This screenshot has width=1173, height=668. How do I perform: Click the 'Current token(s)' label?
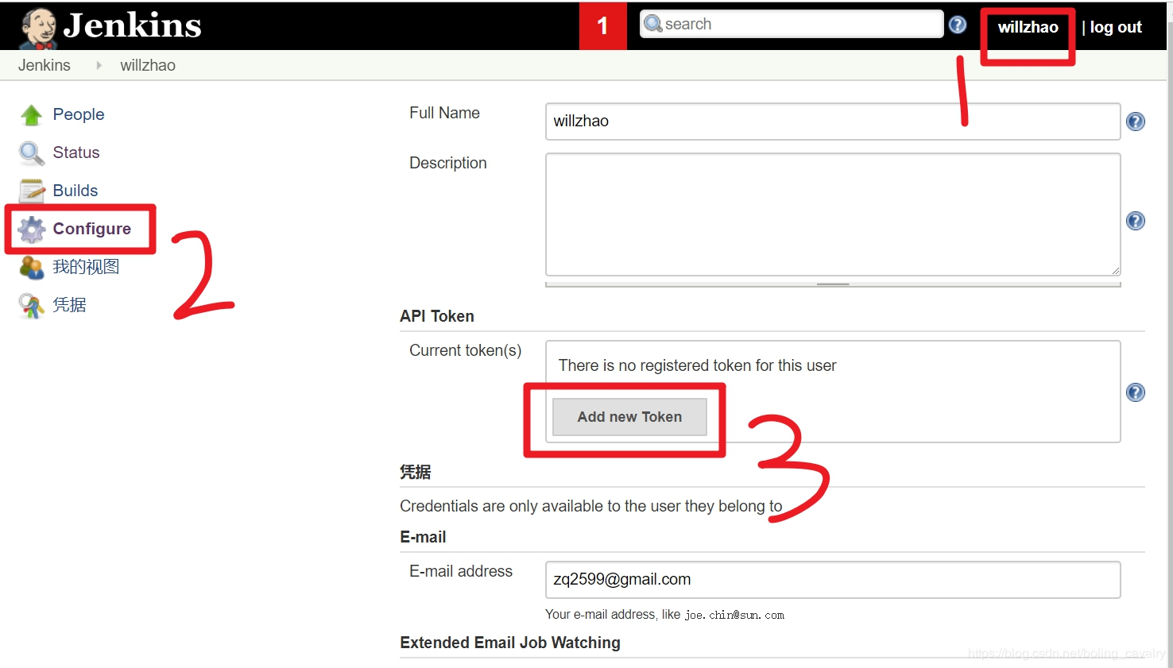(466, 350)
